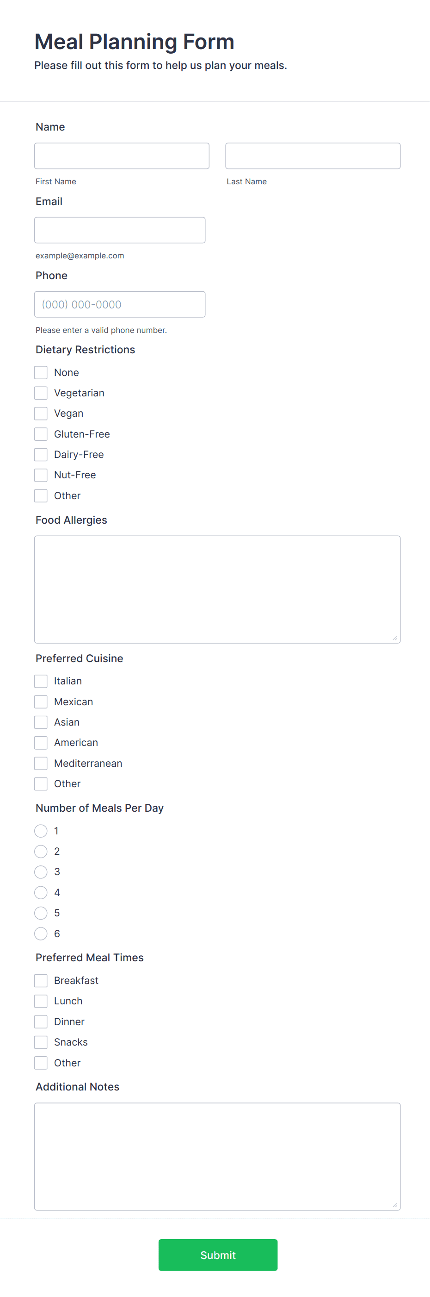Check the Dinner meal time option
430x1297 pixels.
(41, 1021)
